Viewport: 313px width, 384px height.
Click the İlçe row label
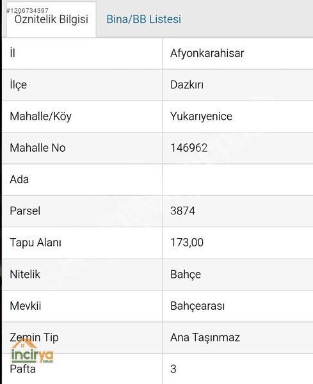[x=19, y=85]
